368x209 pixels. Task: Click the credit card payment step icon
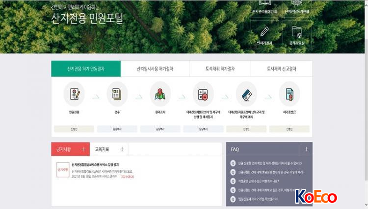pos(246,94)
